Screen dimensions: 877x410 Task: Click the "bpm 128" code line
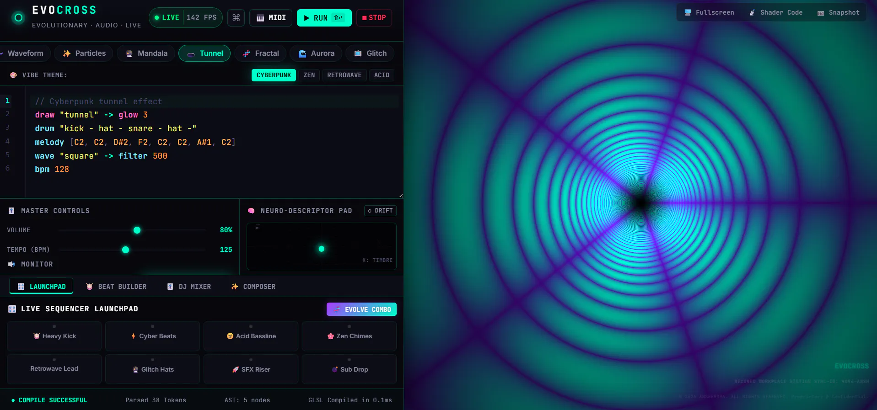pyautogui.click(x=52, y=169)
